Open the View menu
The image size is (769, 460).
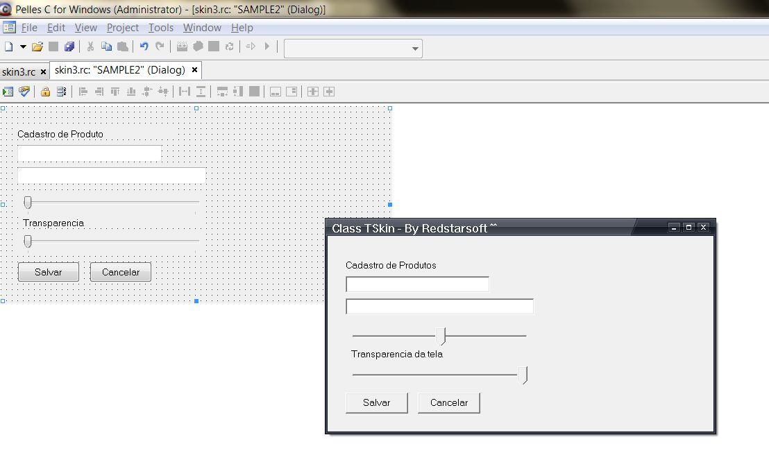[86, 28]
